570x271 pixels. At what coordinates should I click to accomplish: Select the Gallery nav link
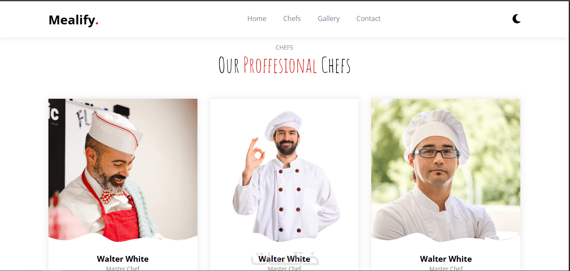click(329, 18)
